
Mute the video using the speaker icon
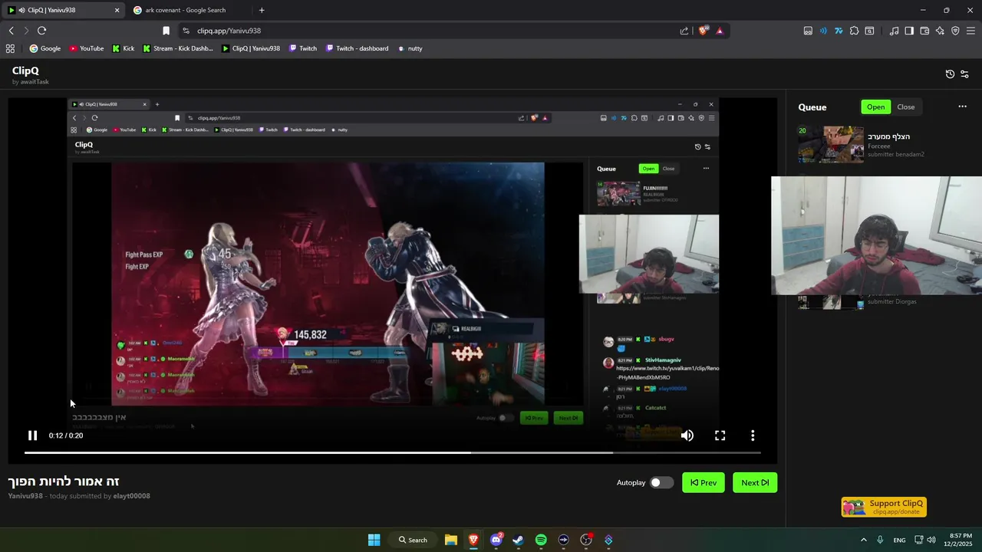pyautogui.click(x=687, y=435)
